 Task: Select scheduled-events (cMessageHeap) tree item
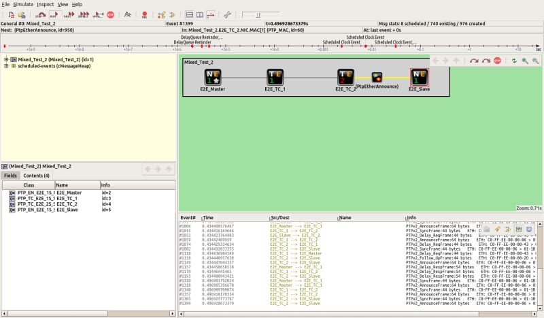point(54,66)
